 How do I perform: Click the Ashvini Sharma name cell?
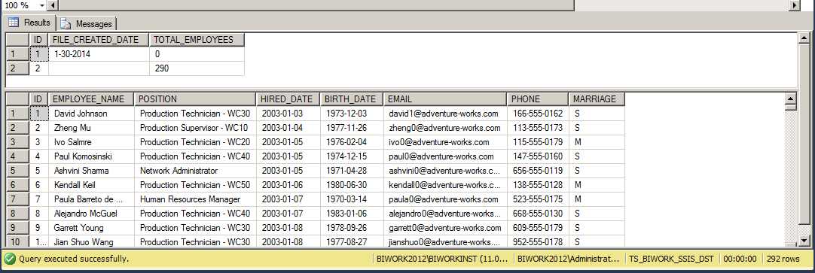pyautogui.click(x=91, y=171)
